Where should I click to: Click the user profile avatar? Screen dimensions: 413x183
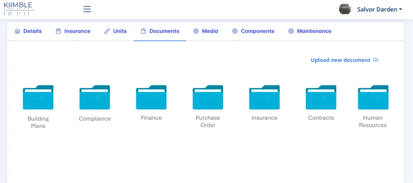tap(345, 9)
